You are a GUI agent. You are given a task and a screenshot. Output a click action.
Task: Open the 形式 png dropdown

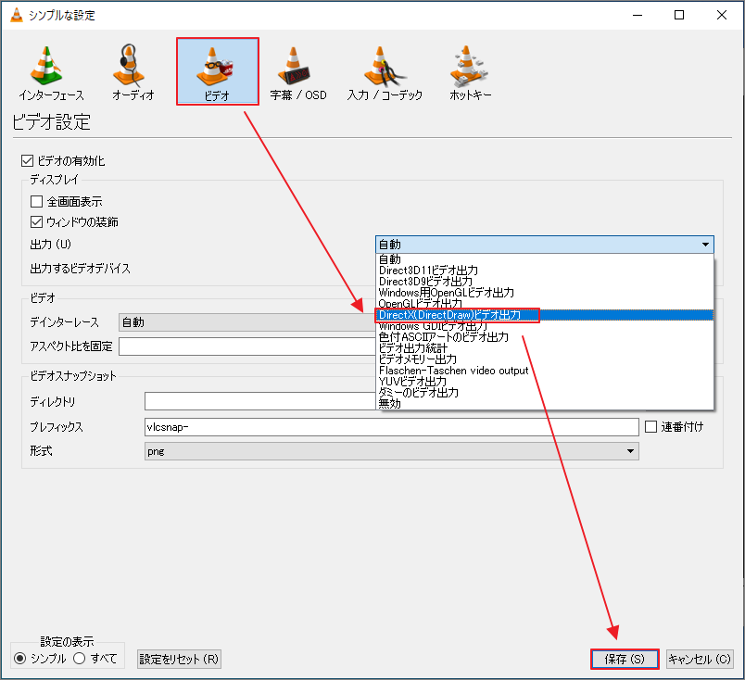[x=392, y=451]
